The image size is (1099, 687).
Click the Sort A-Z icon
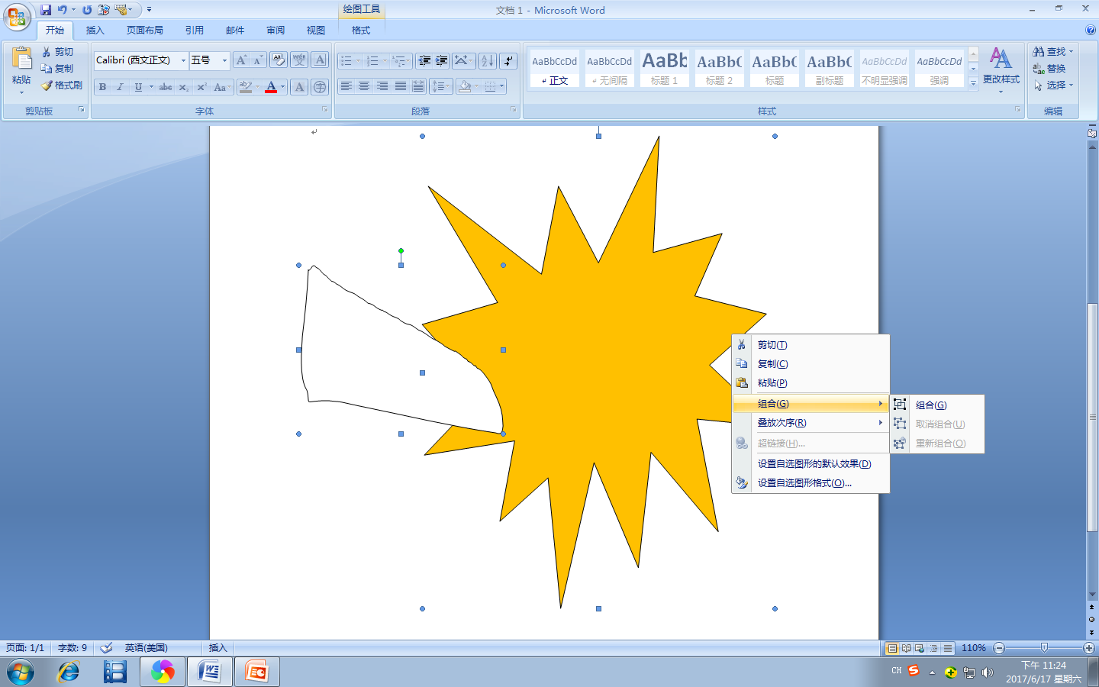pyautogui.click(x=488, y=60)
